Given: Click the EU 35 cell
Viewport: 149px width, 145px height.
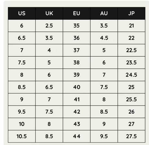Looking at the screenshot, I should point(77,26).
